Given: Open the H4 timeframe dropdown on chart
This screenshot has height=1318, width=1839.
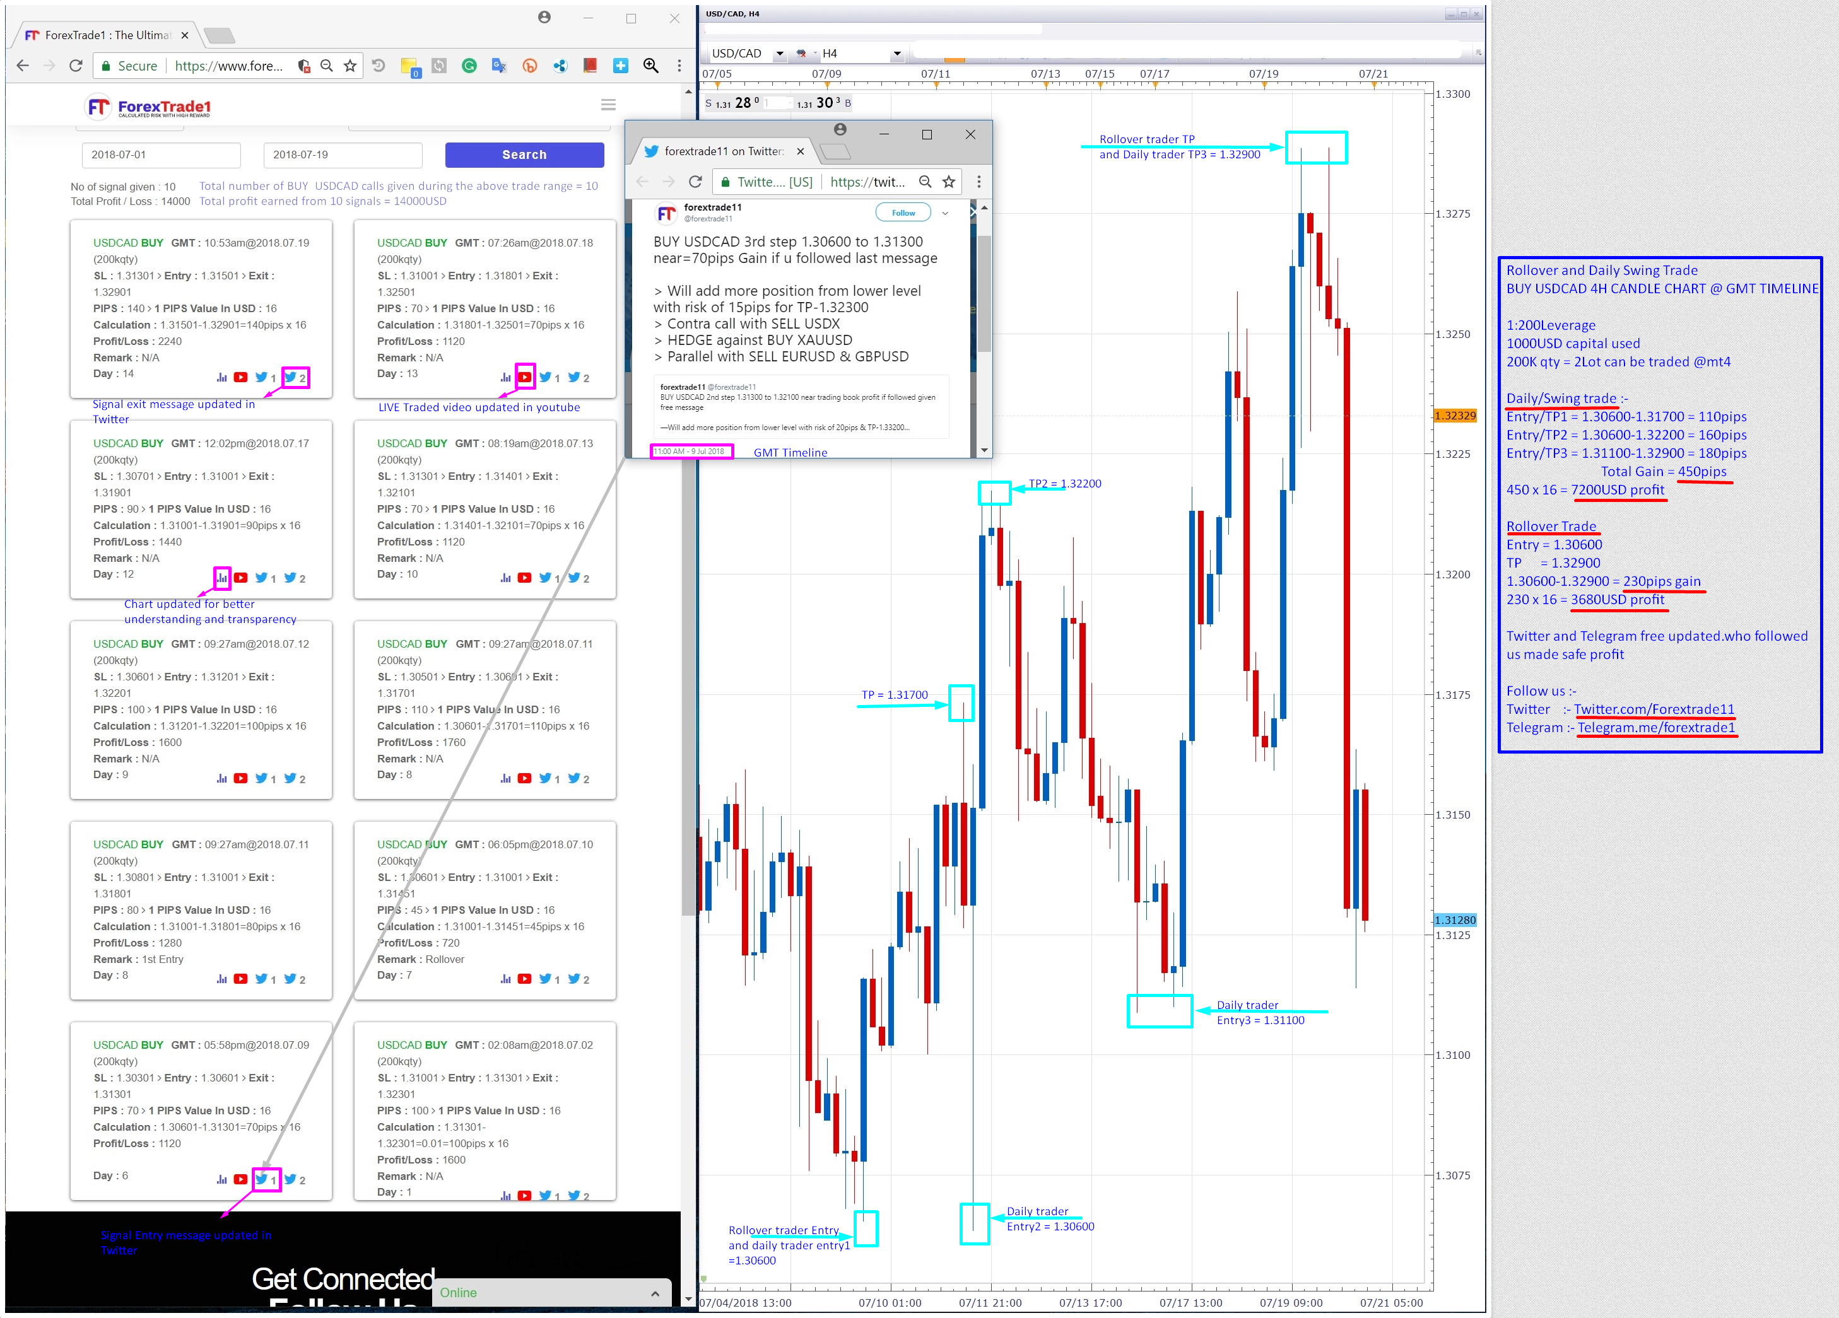Looking at the screenshot, I should coord(897,54).
